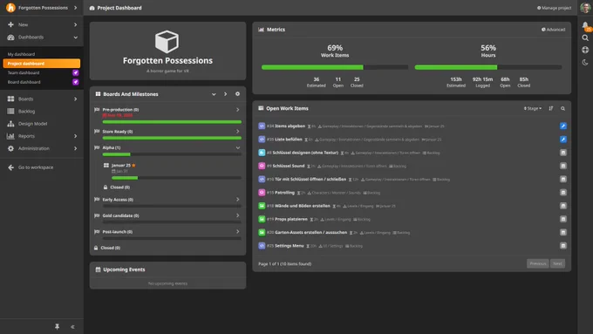
Task: Click wrench icon for #34 Items abgeben
Action: (x=563, y=126)
